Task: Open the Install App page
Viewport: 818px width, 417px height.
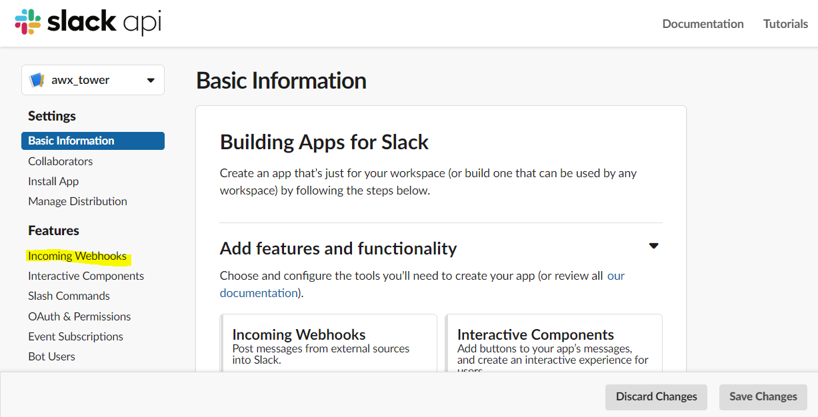Action: click(x=53, y=181)
